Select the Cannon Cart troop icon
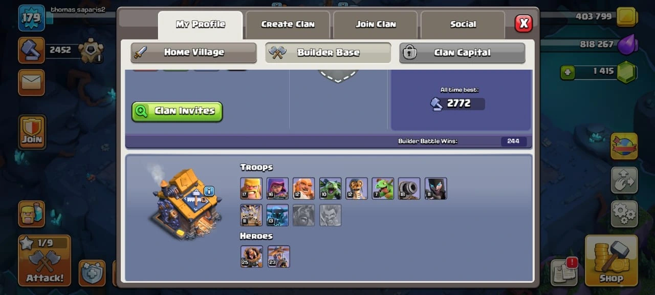655x295 pixels. [x=409, y=188]
